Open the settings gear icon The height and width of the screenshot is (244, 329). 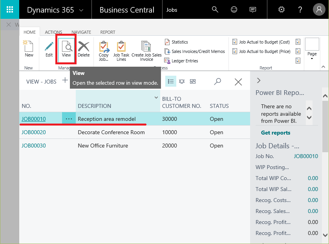(281, 9)
